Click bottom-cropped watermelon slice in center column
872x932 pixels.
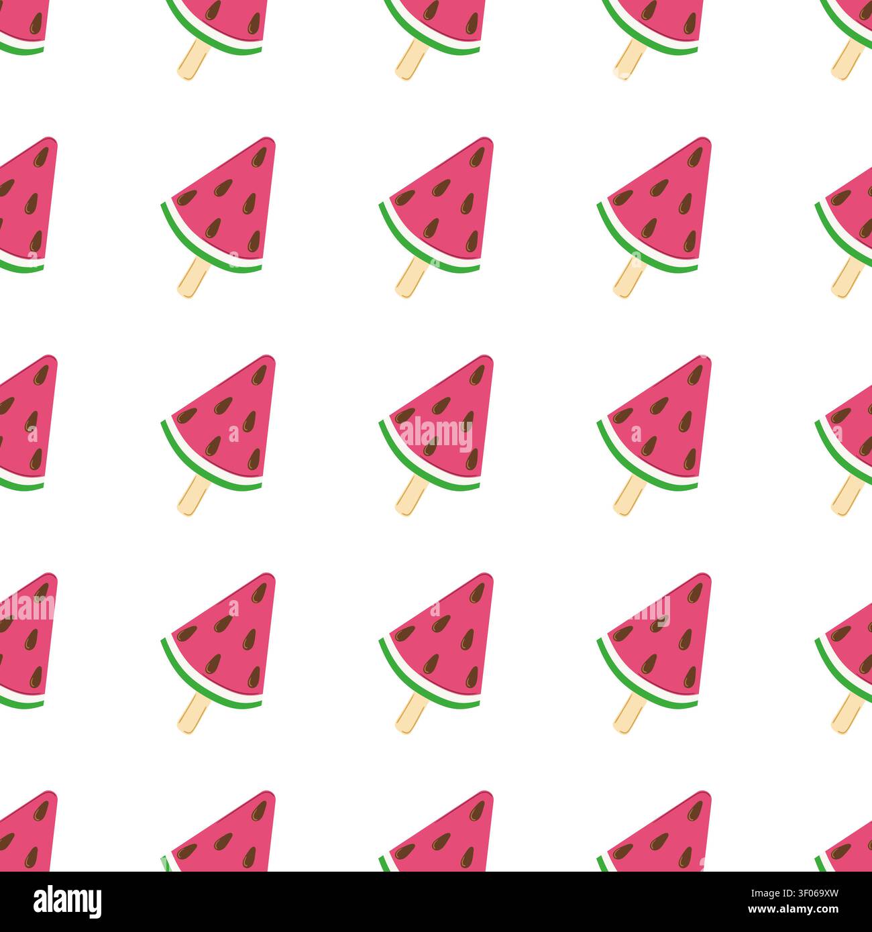tap(437, 831)
